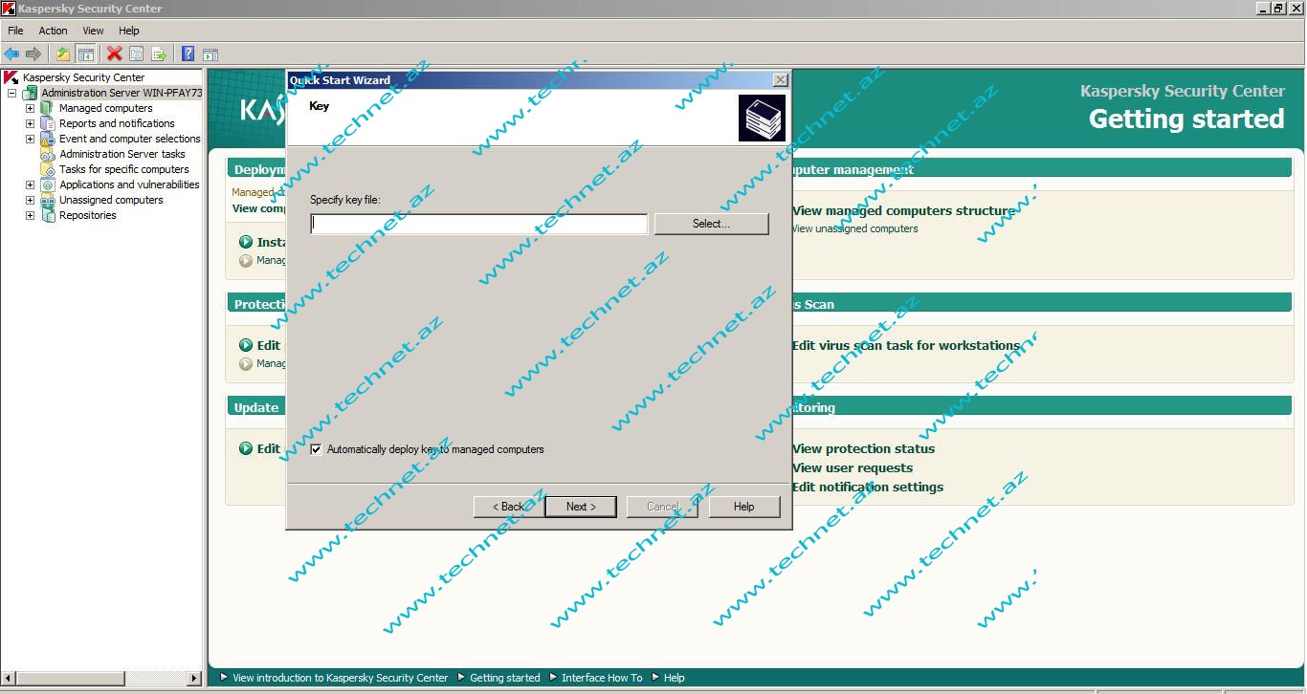Click the blue Help question mark icon

(188, 54)
